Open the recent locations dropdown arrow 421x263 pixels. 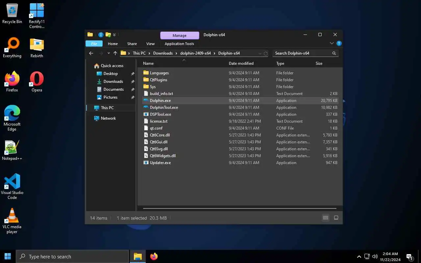(x=109, y=53)
